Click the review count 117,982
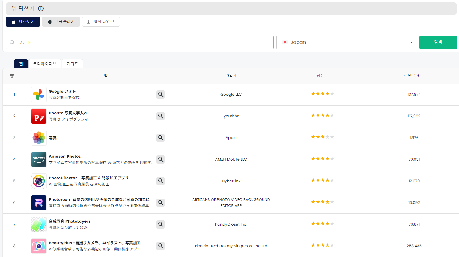The image size is (459, 257). pos(414,116)
